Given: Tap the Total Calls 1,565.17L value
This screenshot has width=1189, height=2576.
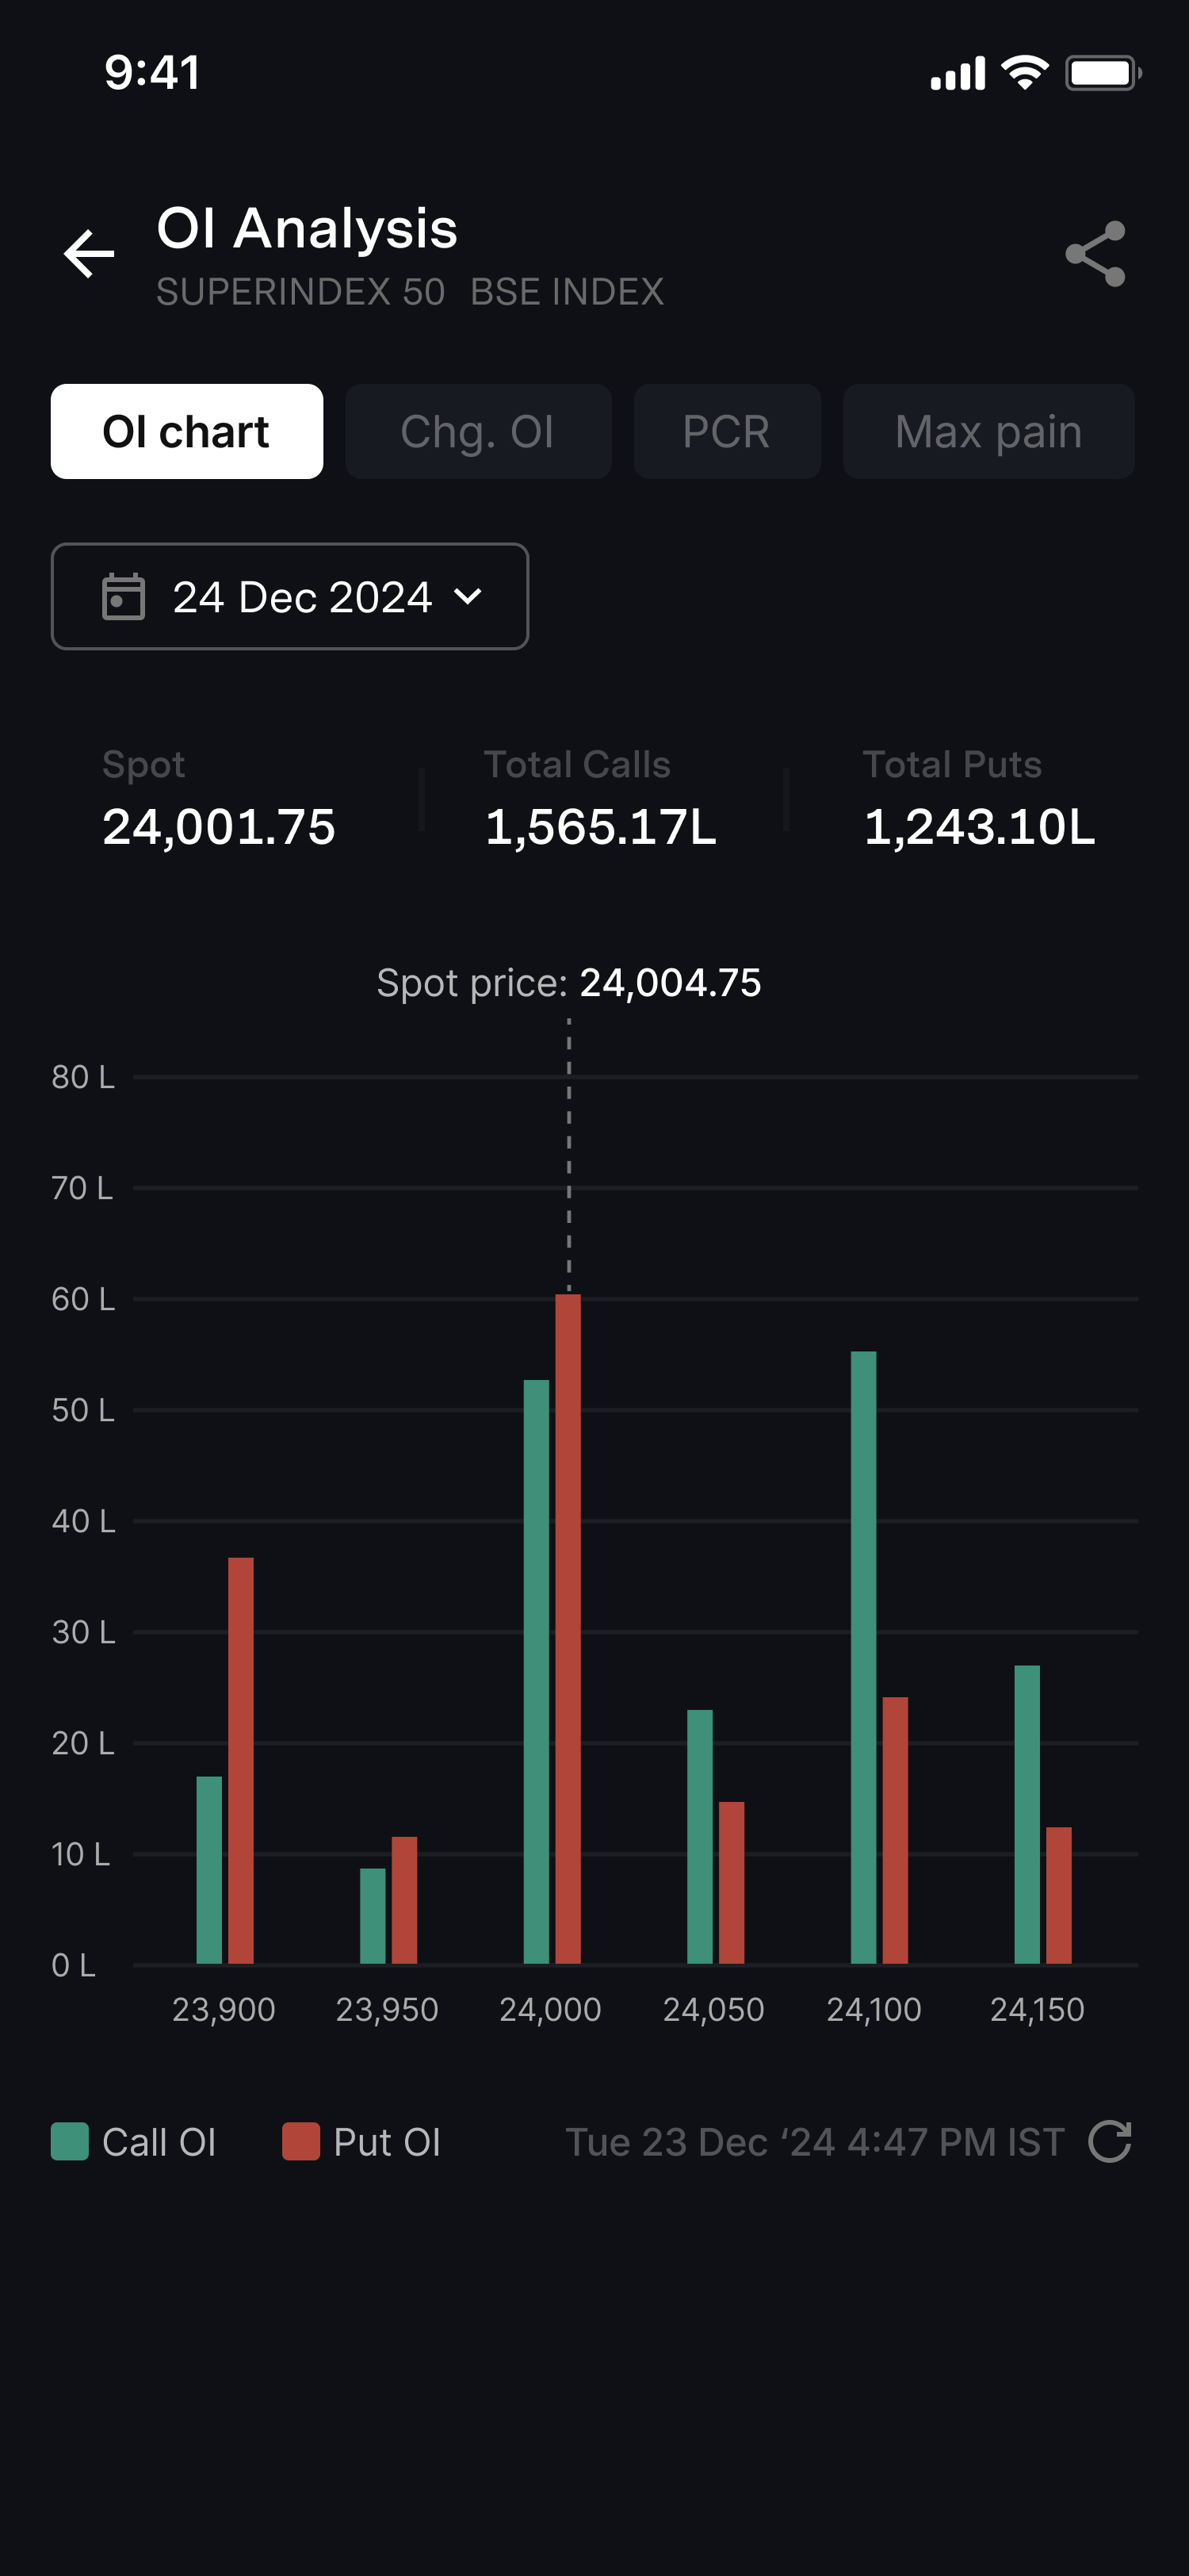Looking at the screenshot, I should coord(601,827).
